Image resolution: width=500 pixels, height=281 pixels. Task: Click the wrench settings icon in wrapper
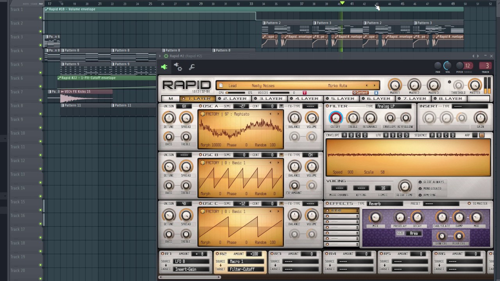[x=192, y=67]
